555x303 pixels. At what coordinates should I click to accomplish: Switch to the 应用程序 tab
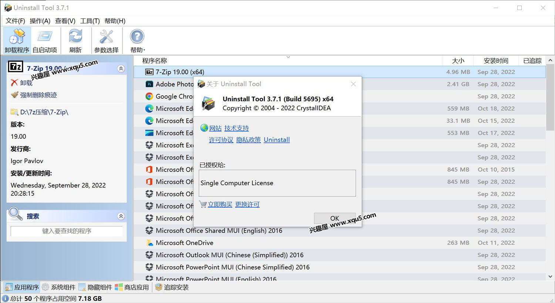click(22, 287)
